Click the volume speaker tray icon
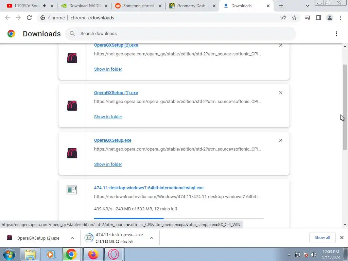Screen dimensions: 348x261 (x=314, y=255)
